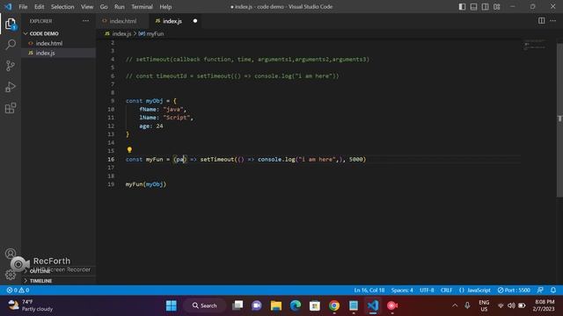Toggle the bottom panel layout icon
Image resolution: width=563 pixels, height=316 pixels.
(473, 6)
